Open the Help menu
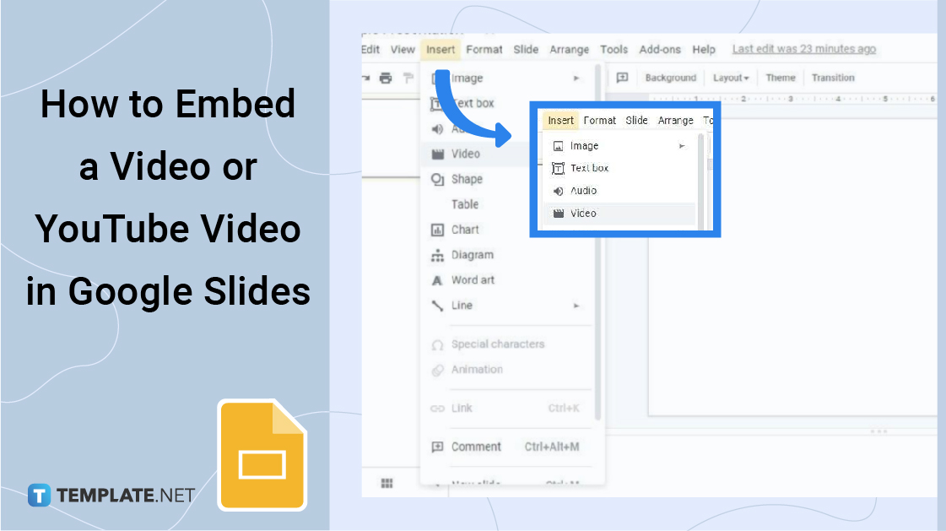 click(x=704, y=50)
